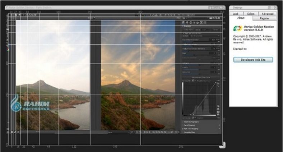Collapse the Exposure panel section
Screen dimensions: 283x152
183,26
